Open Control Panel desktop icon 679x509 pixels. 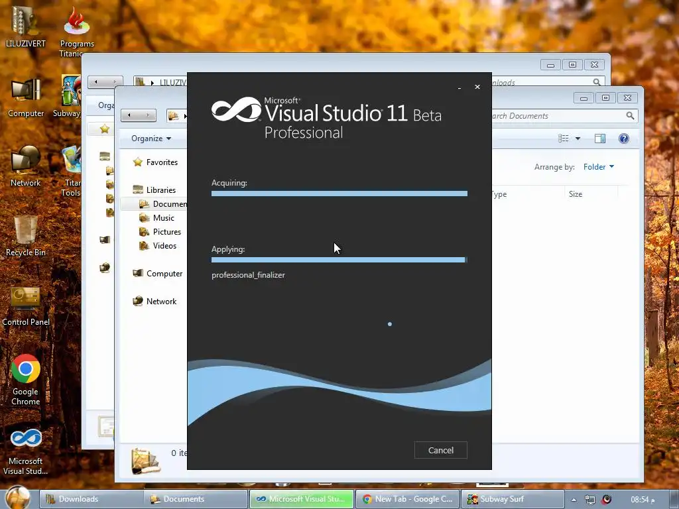[x=26, y=306]
